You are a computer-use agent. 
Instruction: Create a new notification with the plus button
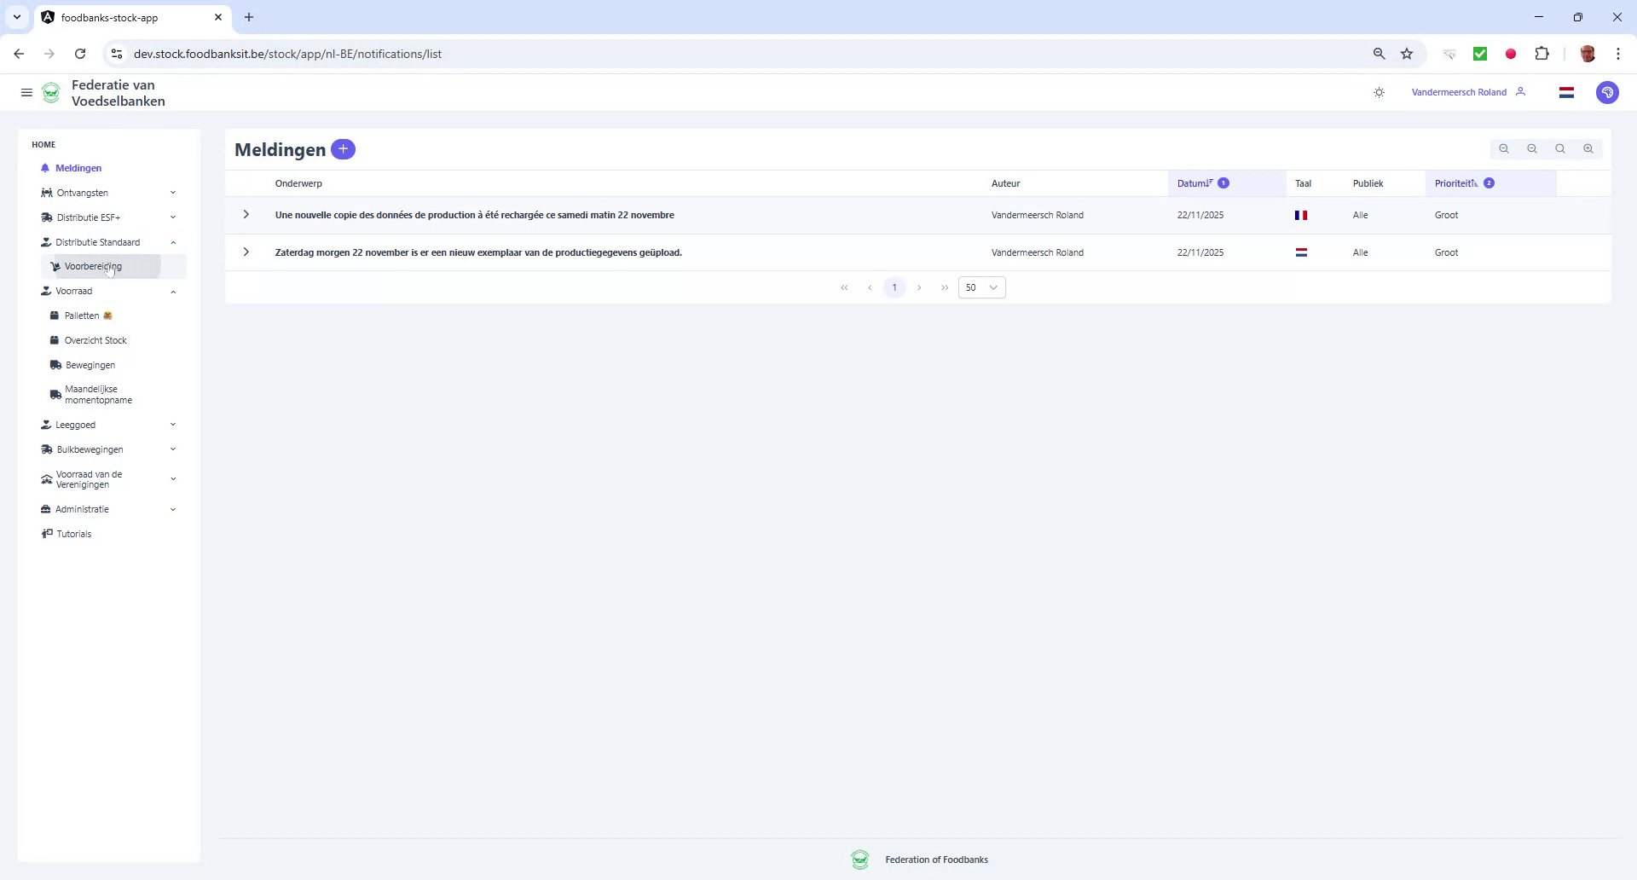[x=344, y=148]
